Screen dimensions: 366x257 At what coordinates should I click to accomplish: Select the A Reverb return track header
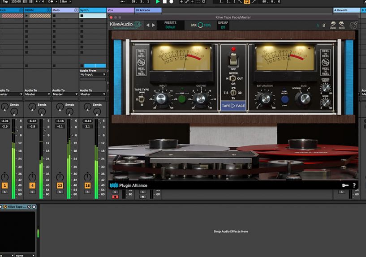(347, 10)
